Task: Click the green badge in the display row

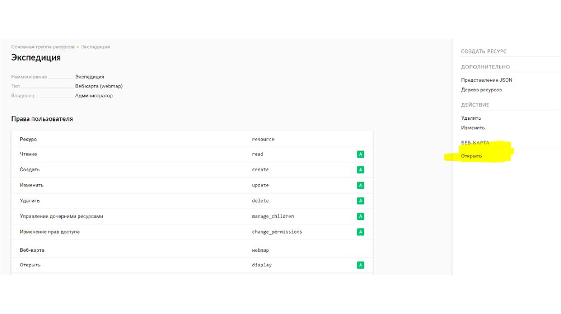Action: (x=360, y=265)
